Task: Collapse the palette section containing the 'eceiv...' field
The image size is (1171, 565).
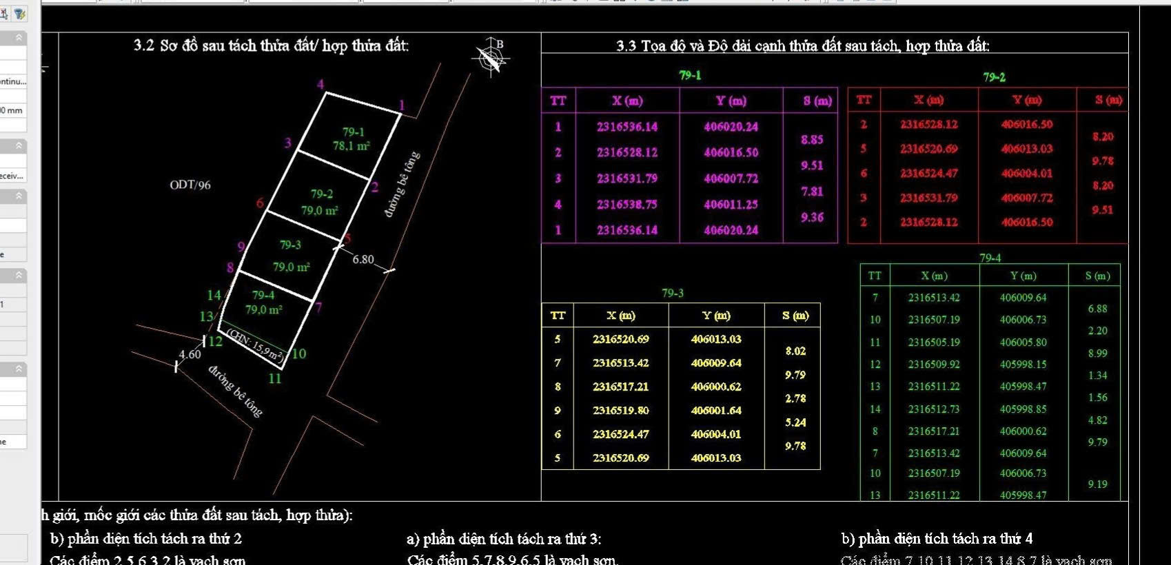Action: click(19, 145)
